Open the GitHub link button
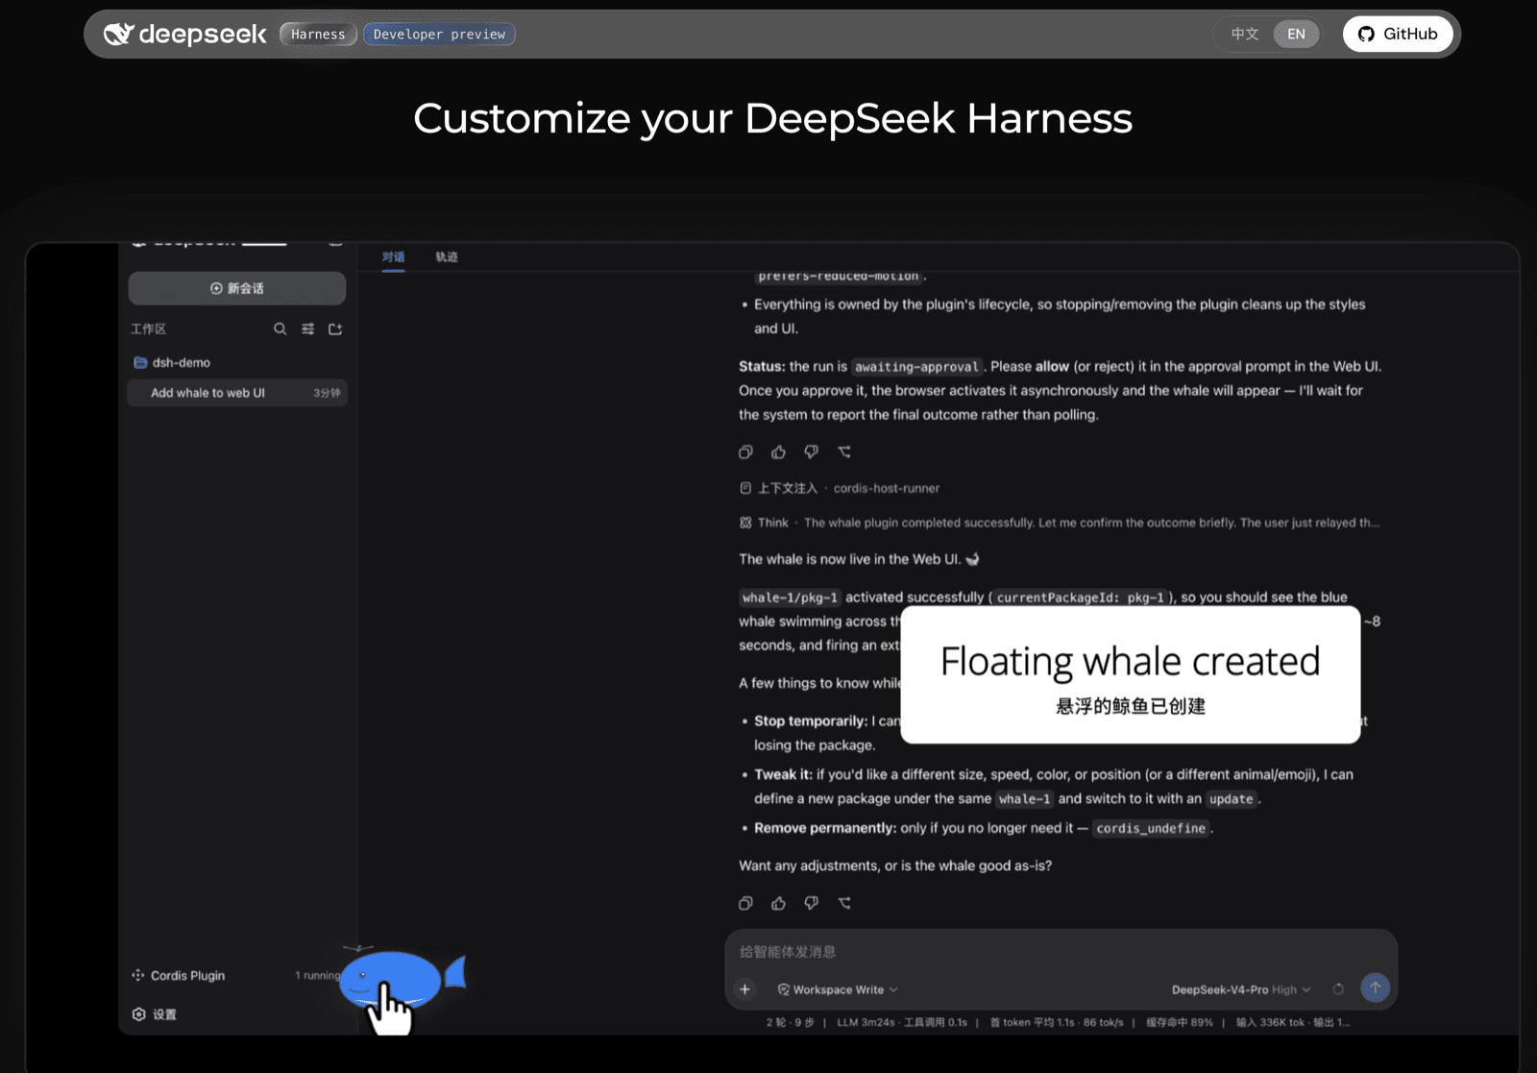The image size is (1537, 1073). point(1398,34)
